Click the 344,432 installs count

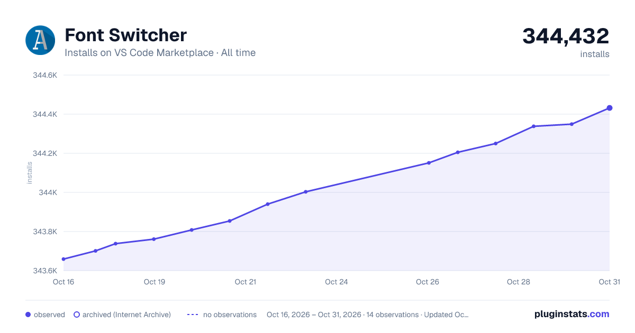coord(566,36)
